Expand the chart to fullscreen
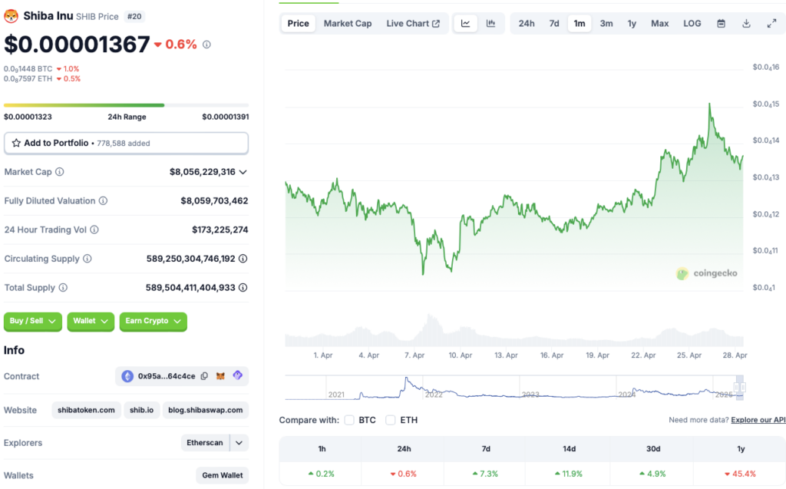Image resolution: width=786 pixels, height=489 pixels. (x=772, y=24)
